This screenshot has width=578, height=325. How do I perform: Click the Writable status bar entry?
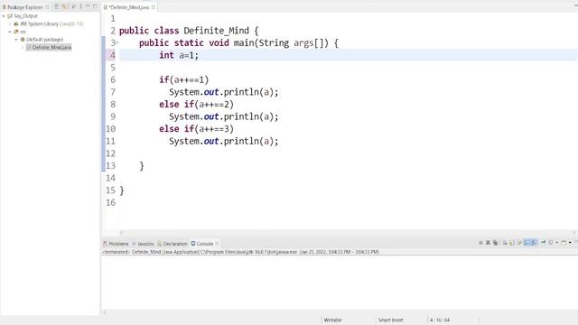tap(332, 320)
